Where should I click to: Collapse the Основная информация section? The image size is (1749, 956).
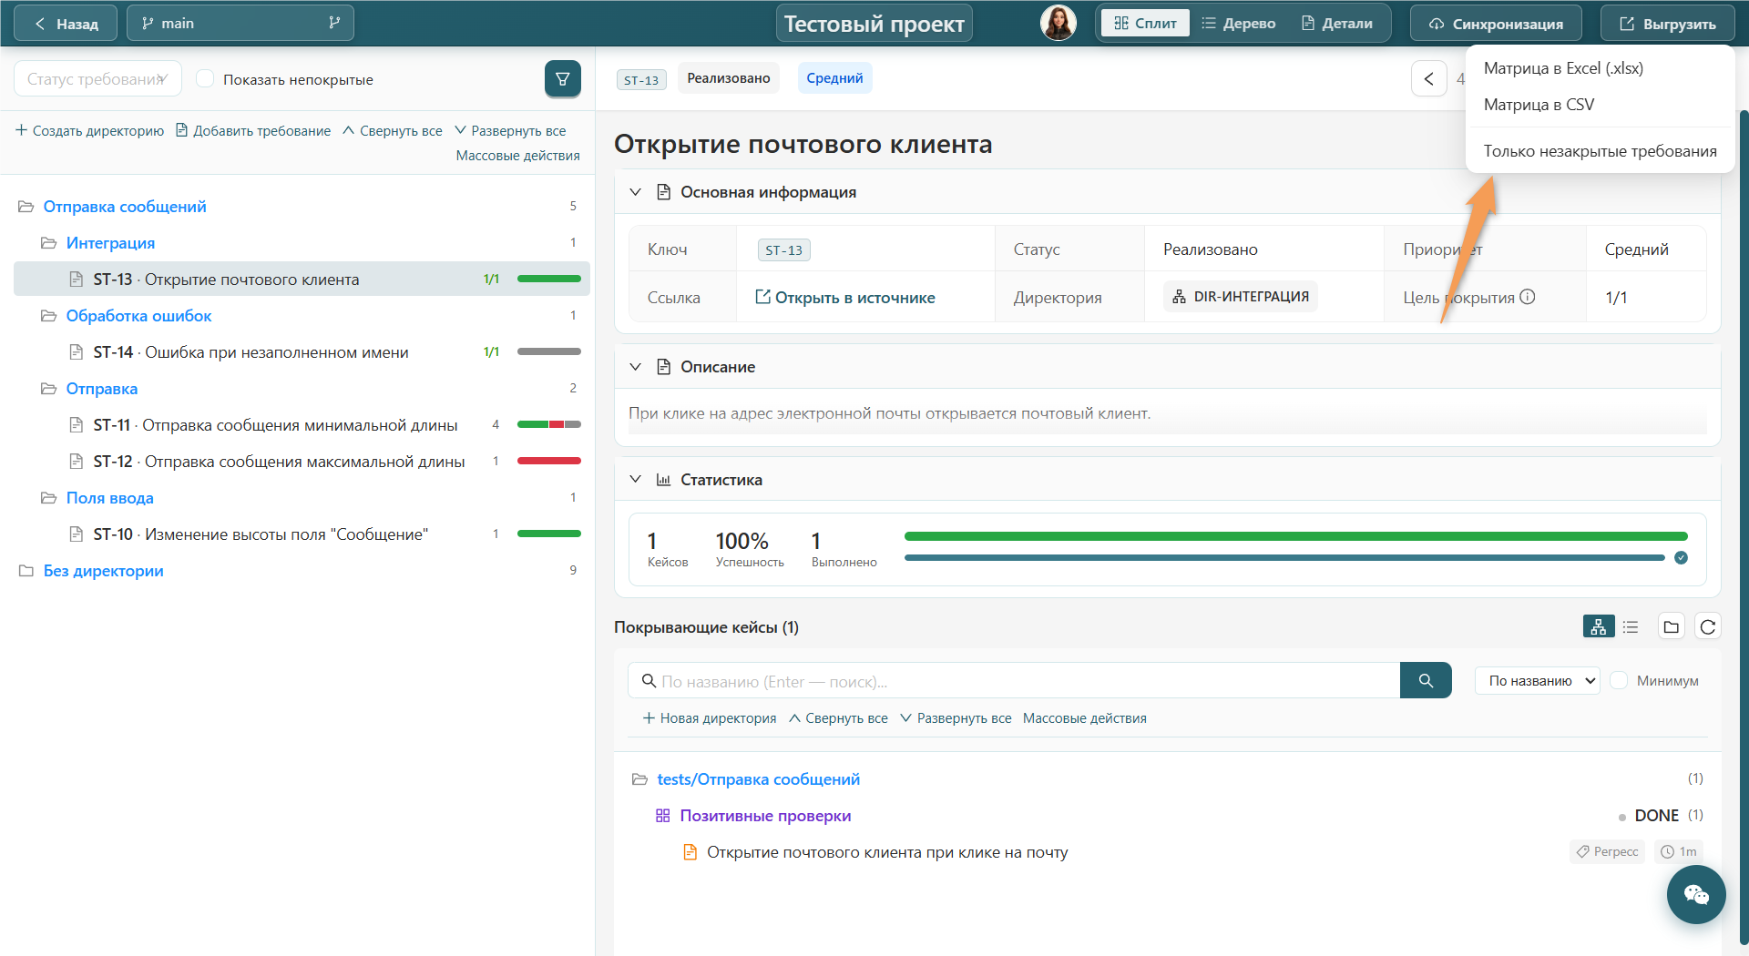[635, 192]
